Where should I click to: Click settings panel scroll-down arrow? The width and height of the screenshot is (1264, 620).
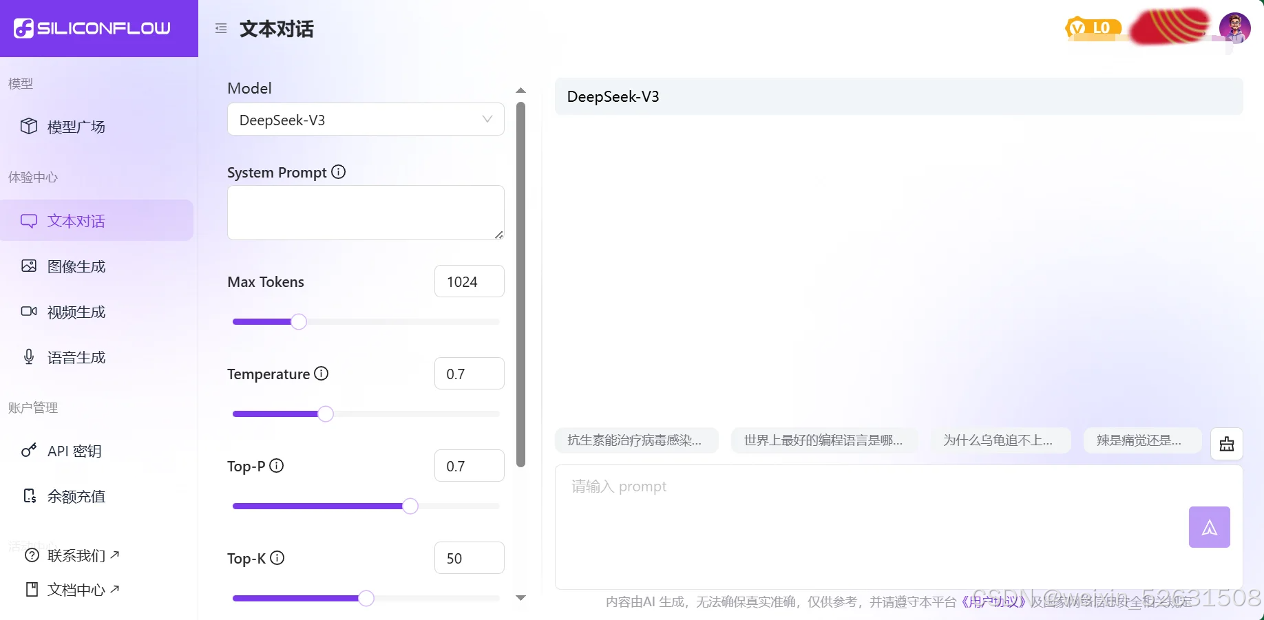pyautogui.click(x=521, y=598)
